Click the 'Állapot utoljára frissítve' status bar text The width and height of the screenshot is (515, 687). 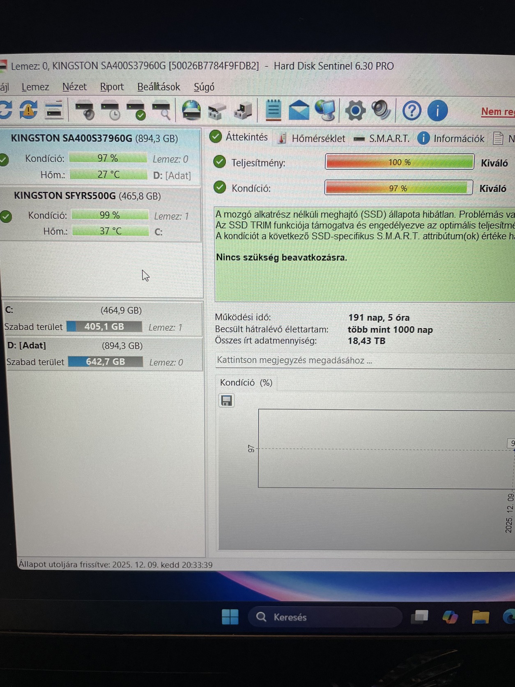pyautogui.click(x=115, y=565)
